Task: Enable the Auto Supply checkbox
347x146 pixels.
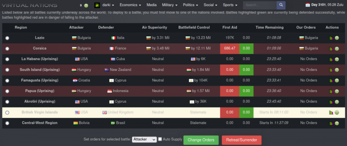Action: click(x=160, y=139)
